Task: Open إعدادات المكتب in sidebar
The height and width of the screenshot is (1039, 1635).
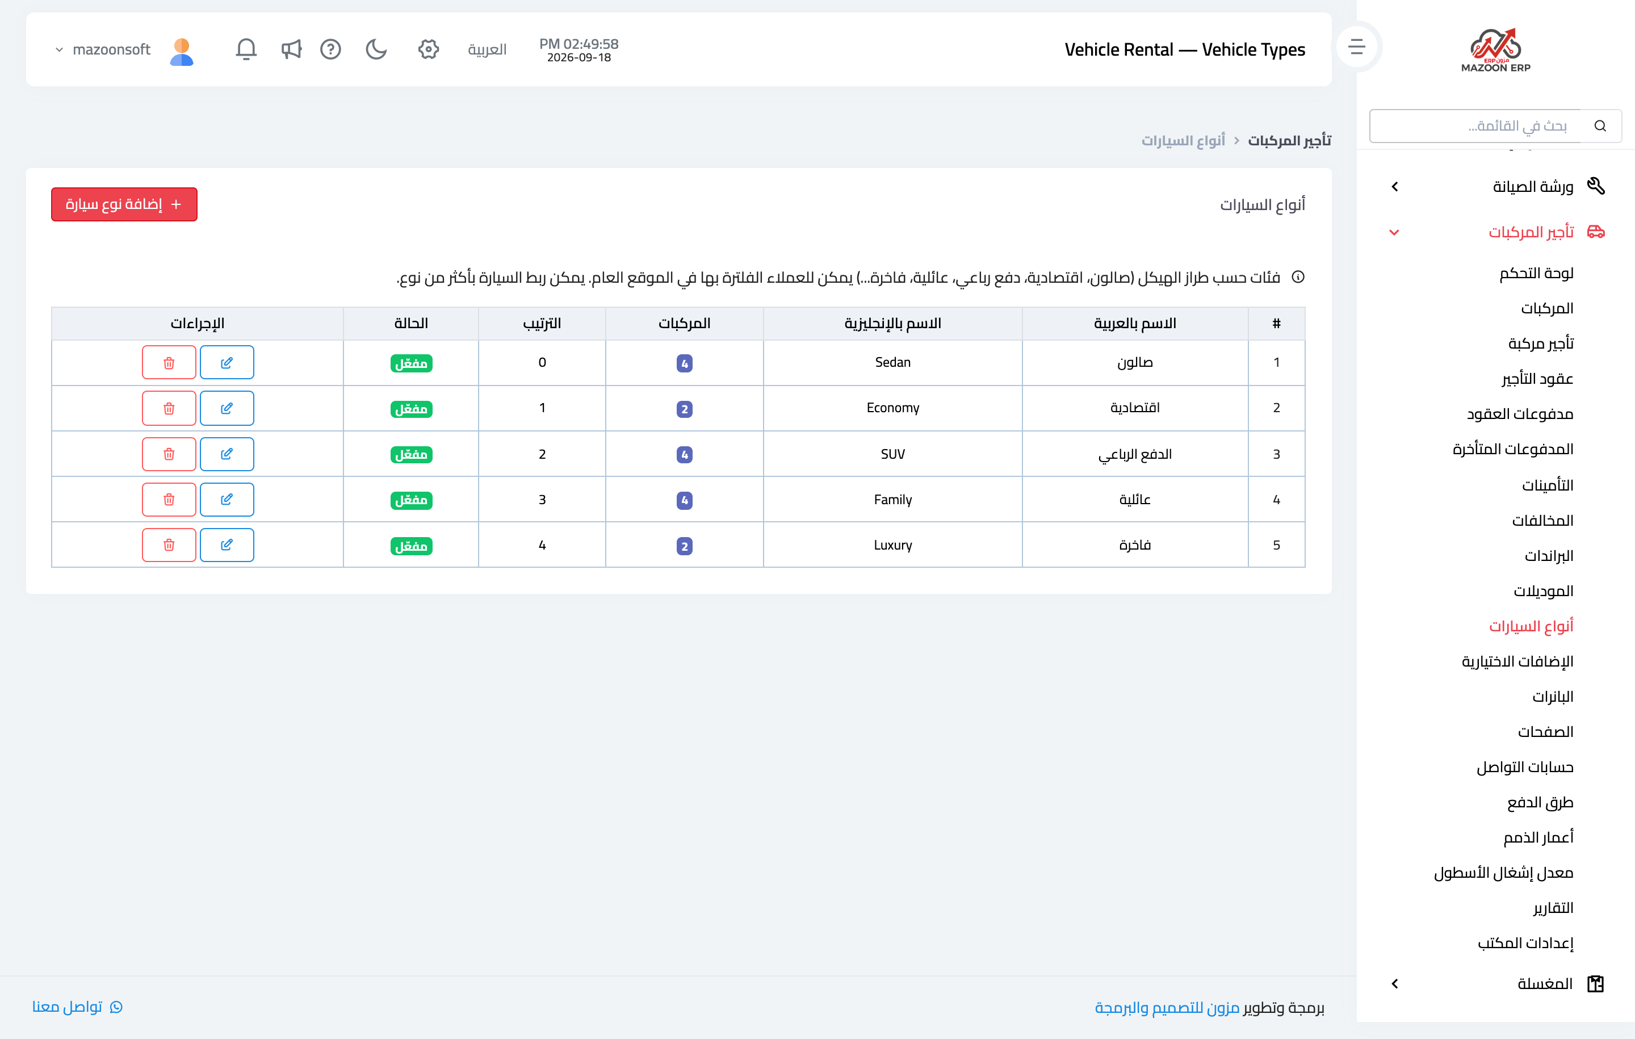Action: click(1525, 943)
